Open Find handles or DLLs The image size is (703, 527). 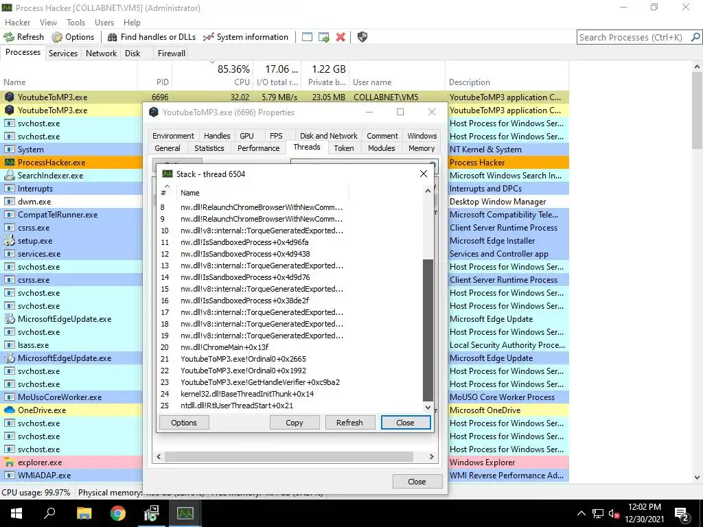point(152,37)
